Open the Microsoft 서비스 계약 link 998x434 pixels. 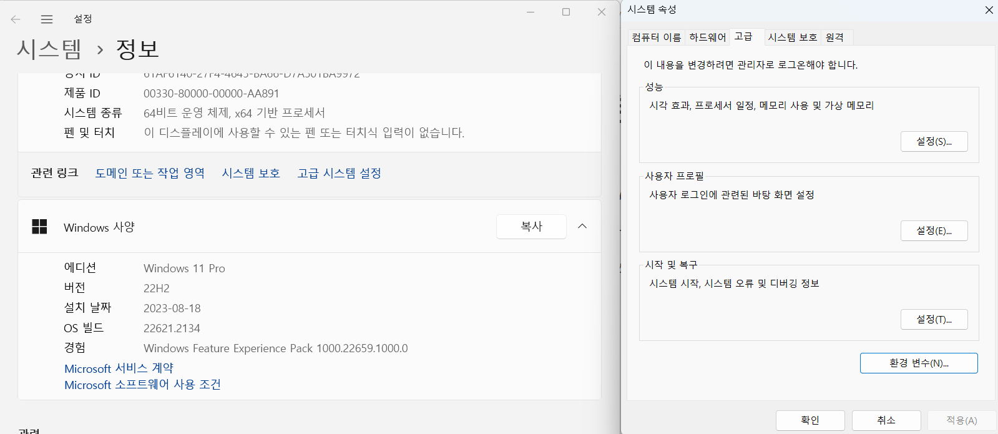119,368
